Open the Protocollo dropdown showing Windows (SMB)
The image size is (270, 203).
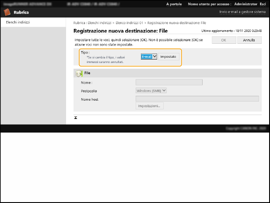click(151, 91)
